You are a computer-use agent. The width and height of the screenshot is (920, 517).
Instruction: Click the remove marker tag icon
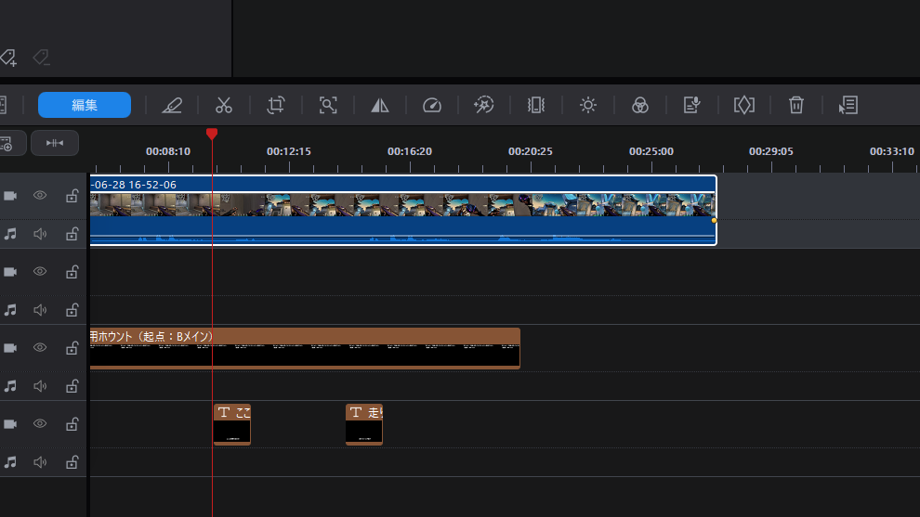click(42, 58)
